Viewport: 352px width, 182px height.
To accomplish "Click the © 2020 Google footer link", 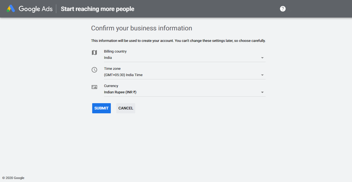I will 13,178.
